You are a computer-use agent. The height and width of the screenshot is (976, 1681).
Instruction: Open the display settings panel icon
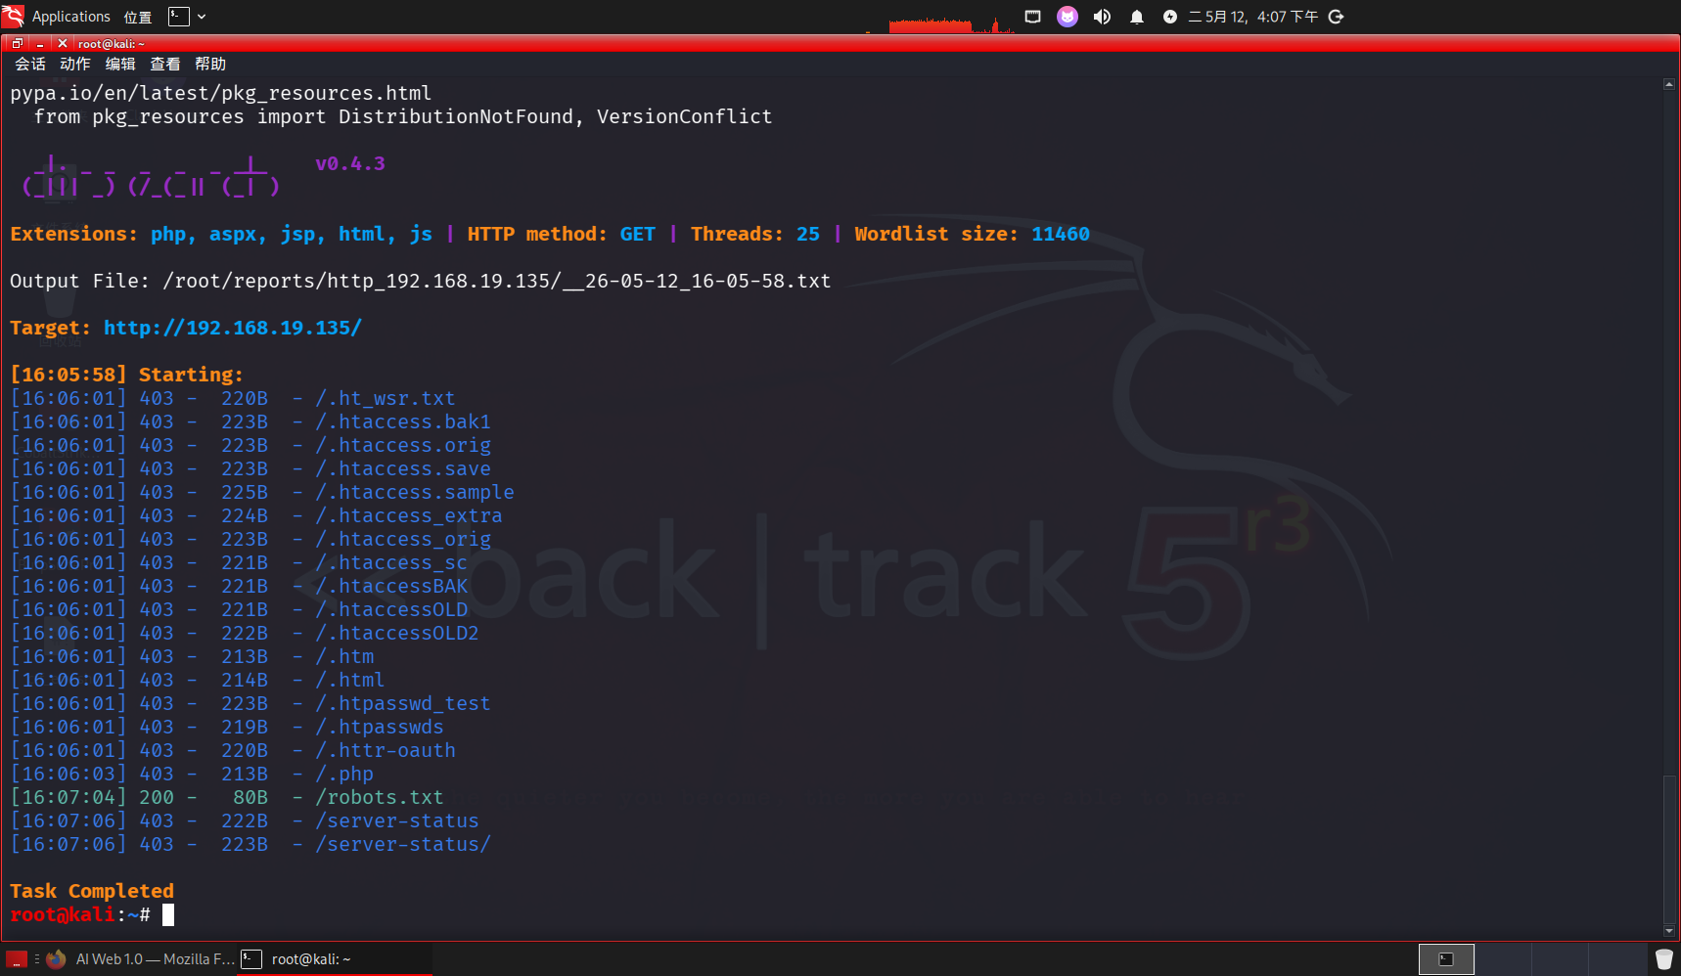1032,17
